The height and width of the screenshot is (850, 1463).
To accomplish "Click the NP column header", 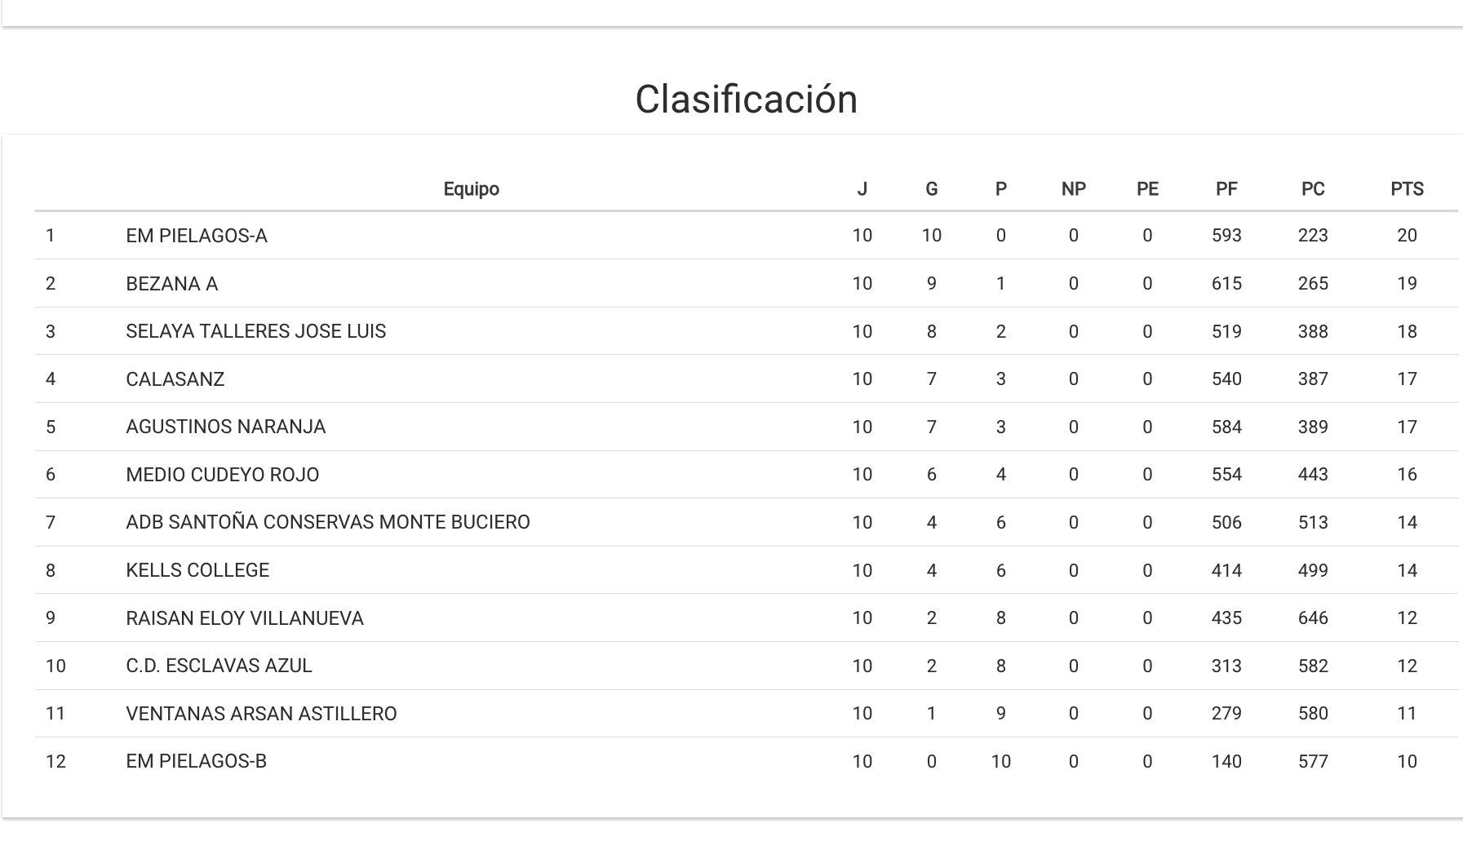I will 1073,189.
